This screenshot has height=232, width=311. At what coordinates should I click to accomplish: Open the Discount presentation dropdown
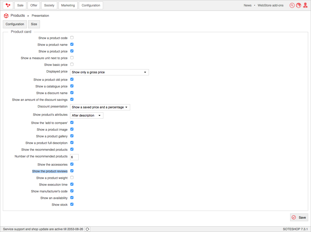(100, 107)
